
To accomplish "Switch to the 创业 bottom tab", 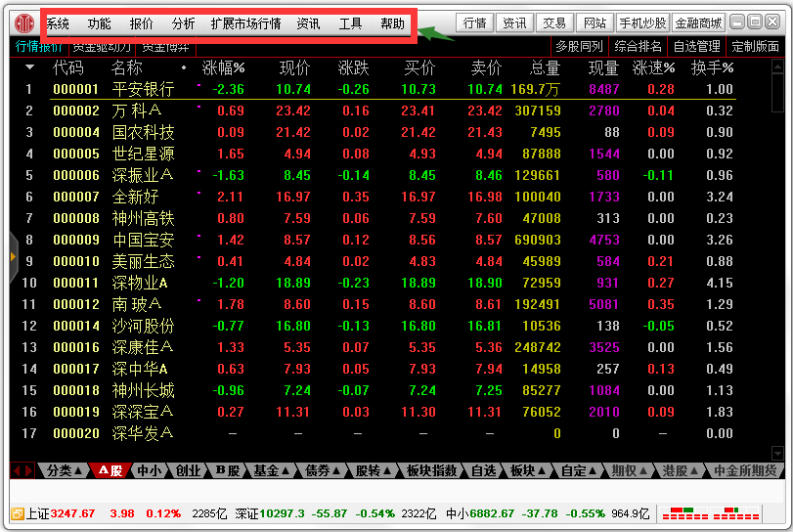I will click(188, 470).
